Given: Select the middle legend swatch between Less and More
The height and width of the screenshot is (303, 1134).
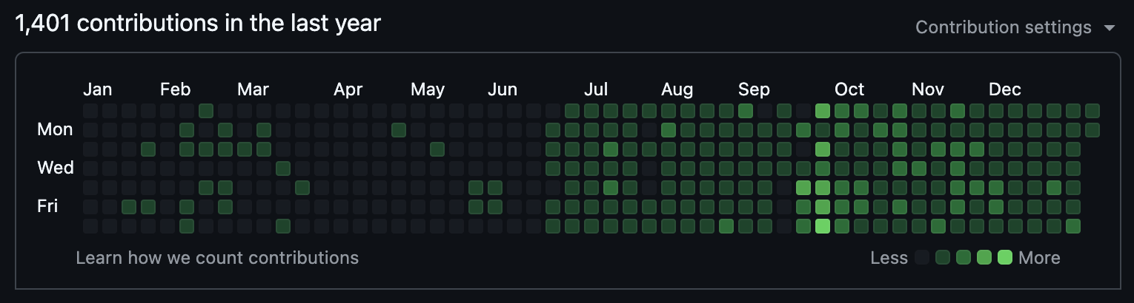Looking at the screenshot, I should pyautogui.click(x=964, y=257).
